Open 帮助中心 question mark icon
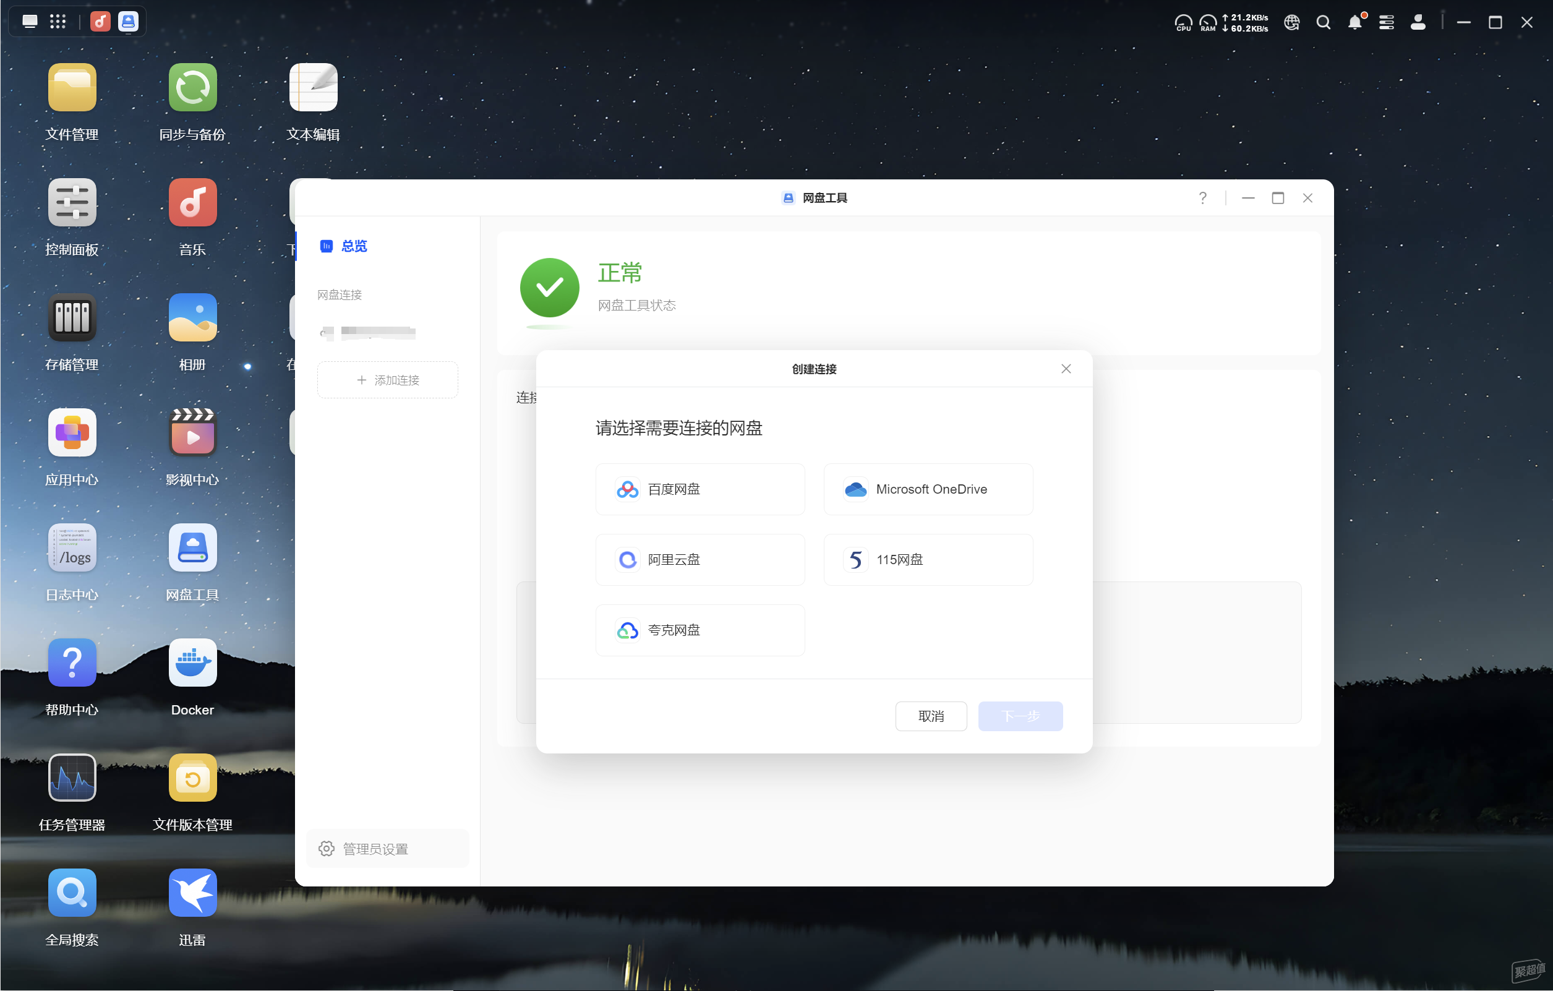Viewport: 1553px width, 991px height. tap(72, 663)
